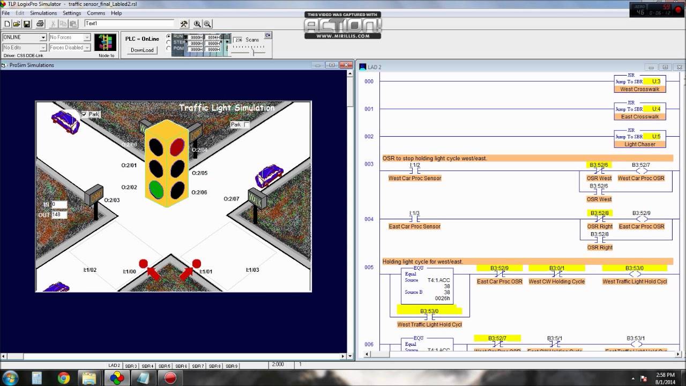Create a new file with toolbar icon
The height and width of the screenshot is (386, 686).
pyautogui.click(x=7, y=24)
